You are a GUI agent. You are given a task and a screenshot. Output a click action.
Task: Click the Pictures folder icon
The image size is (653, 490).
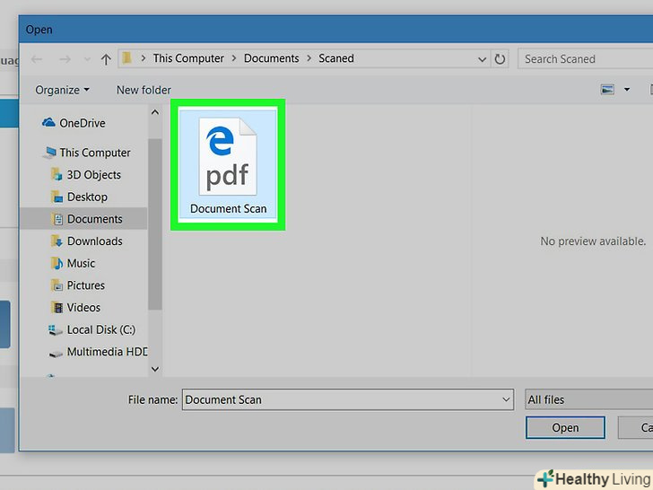click(57, 285)
